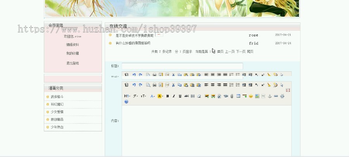Insert a hyperlink with the chain icon
Viewport: 349px width, 157px height.
(x=276, y=96)
